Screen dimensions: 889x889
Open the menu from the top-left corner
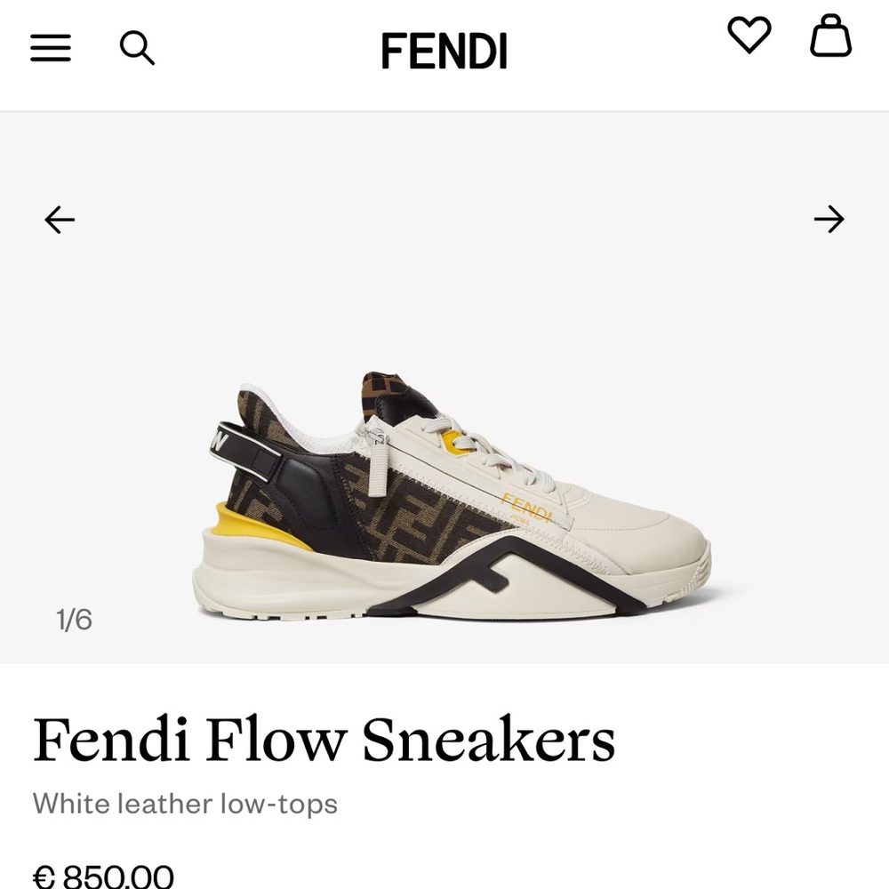[x=51, y=49]
